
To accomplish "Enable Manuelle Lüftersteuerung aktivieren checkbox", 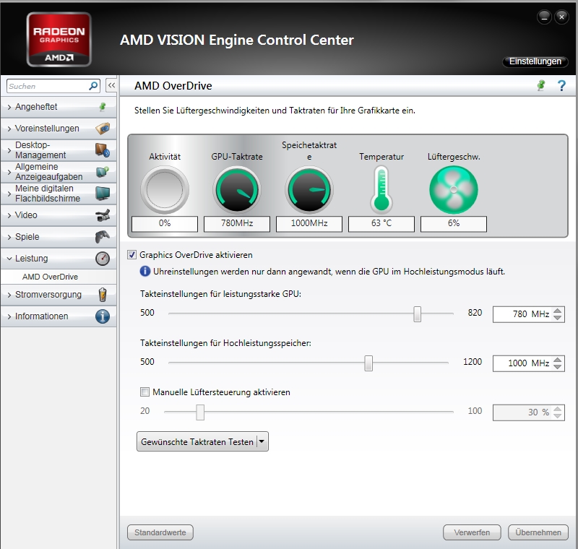I will (x=145, y=392).
